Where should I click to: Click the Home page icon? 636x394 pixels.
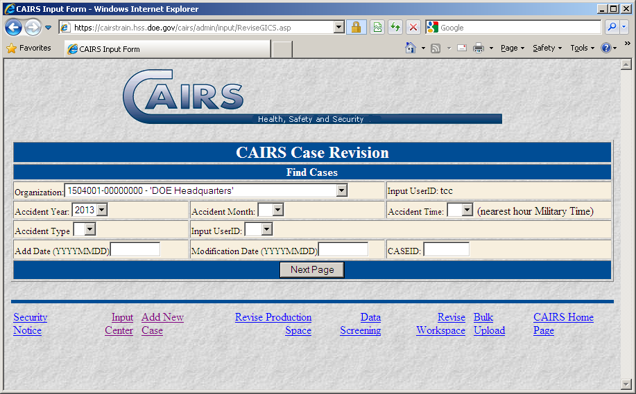(411, 48)
